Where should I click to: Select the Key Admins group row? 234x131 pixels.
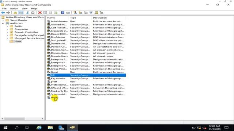(86, 79)
